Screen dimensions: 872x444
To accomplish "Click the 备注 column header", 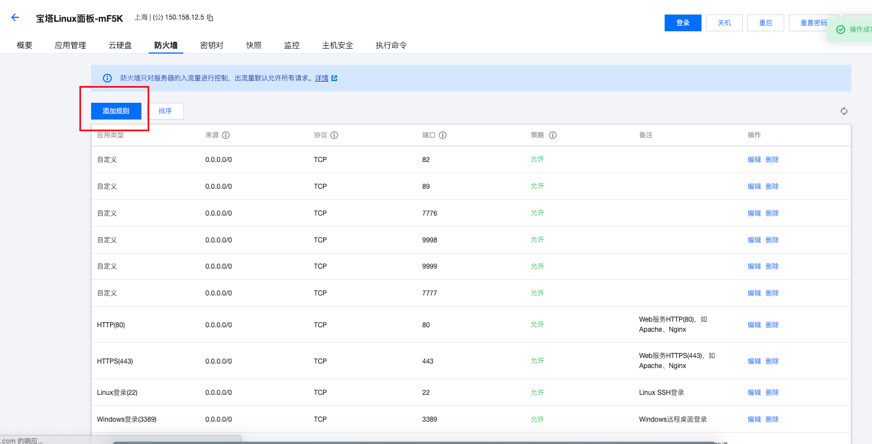I will coord(646,135).
